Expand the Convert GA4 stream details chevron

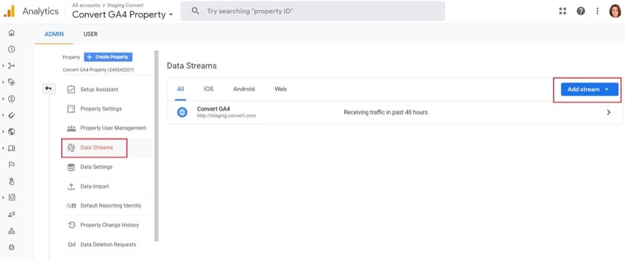609,112
